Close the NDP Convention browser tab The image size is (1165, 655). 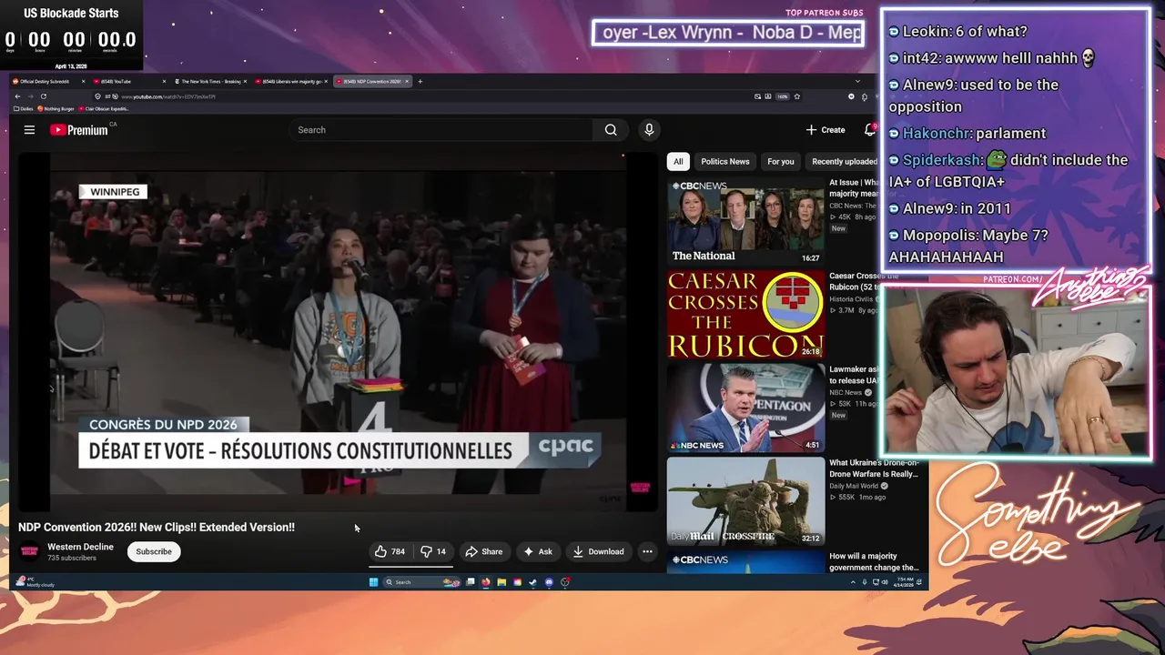(407, 81)
